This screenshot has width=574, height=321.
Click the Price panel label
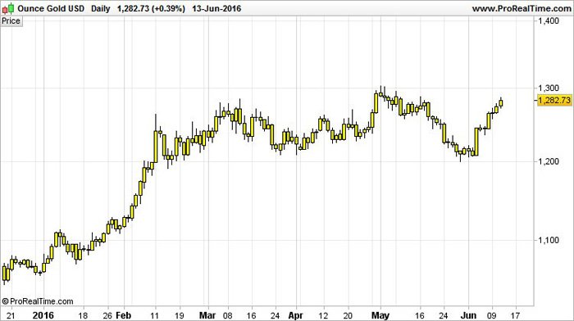(x=11, y=20)
